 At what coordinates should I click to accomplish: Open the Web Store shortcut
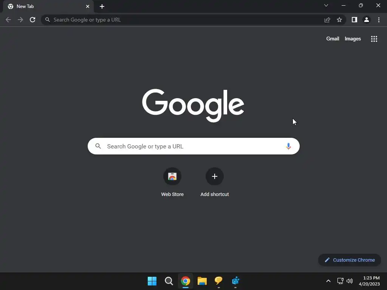click(x=172, y=182)
